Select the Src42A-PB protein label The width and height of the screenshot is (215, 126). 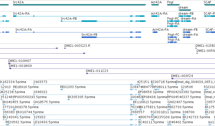89,35
